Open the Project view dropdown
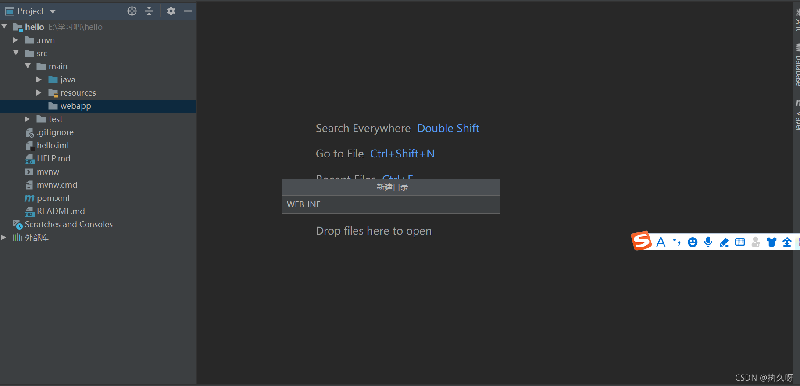 [53, 11]
